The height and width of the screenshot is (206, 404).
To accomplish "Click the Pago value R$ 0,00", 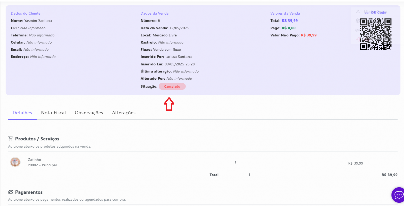I will (289, 28).
